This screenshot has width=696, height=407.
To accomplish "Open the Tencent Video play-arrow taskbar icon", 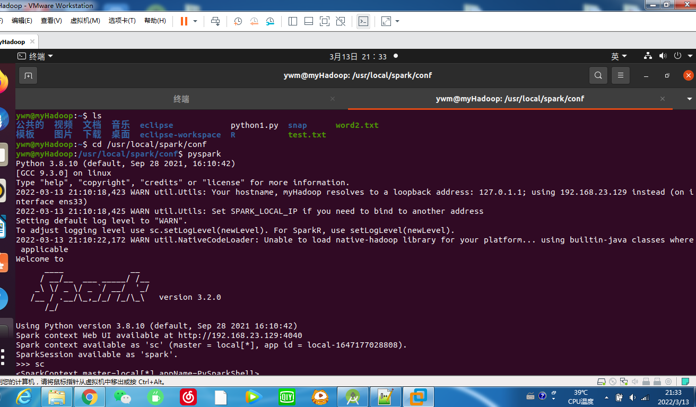I will click(254, 396).
